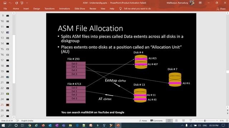Click the 05:59 PM taskbar clock
This screenshot has height=128, width=229.
tap(214, 126)
